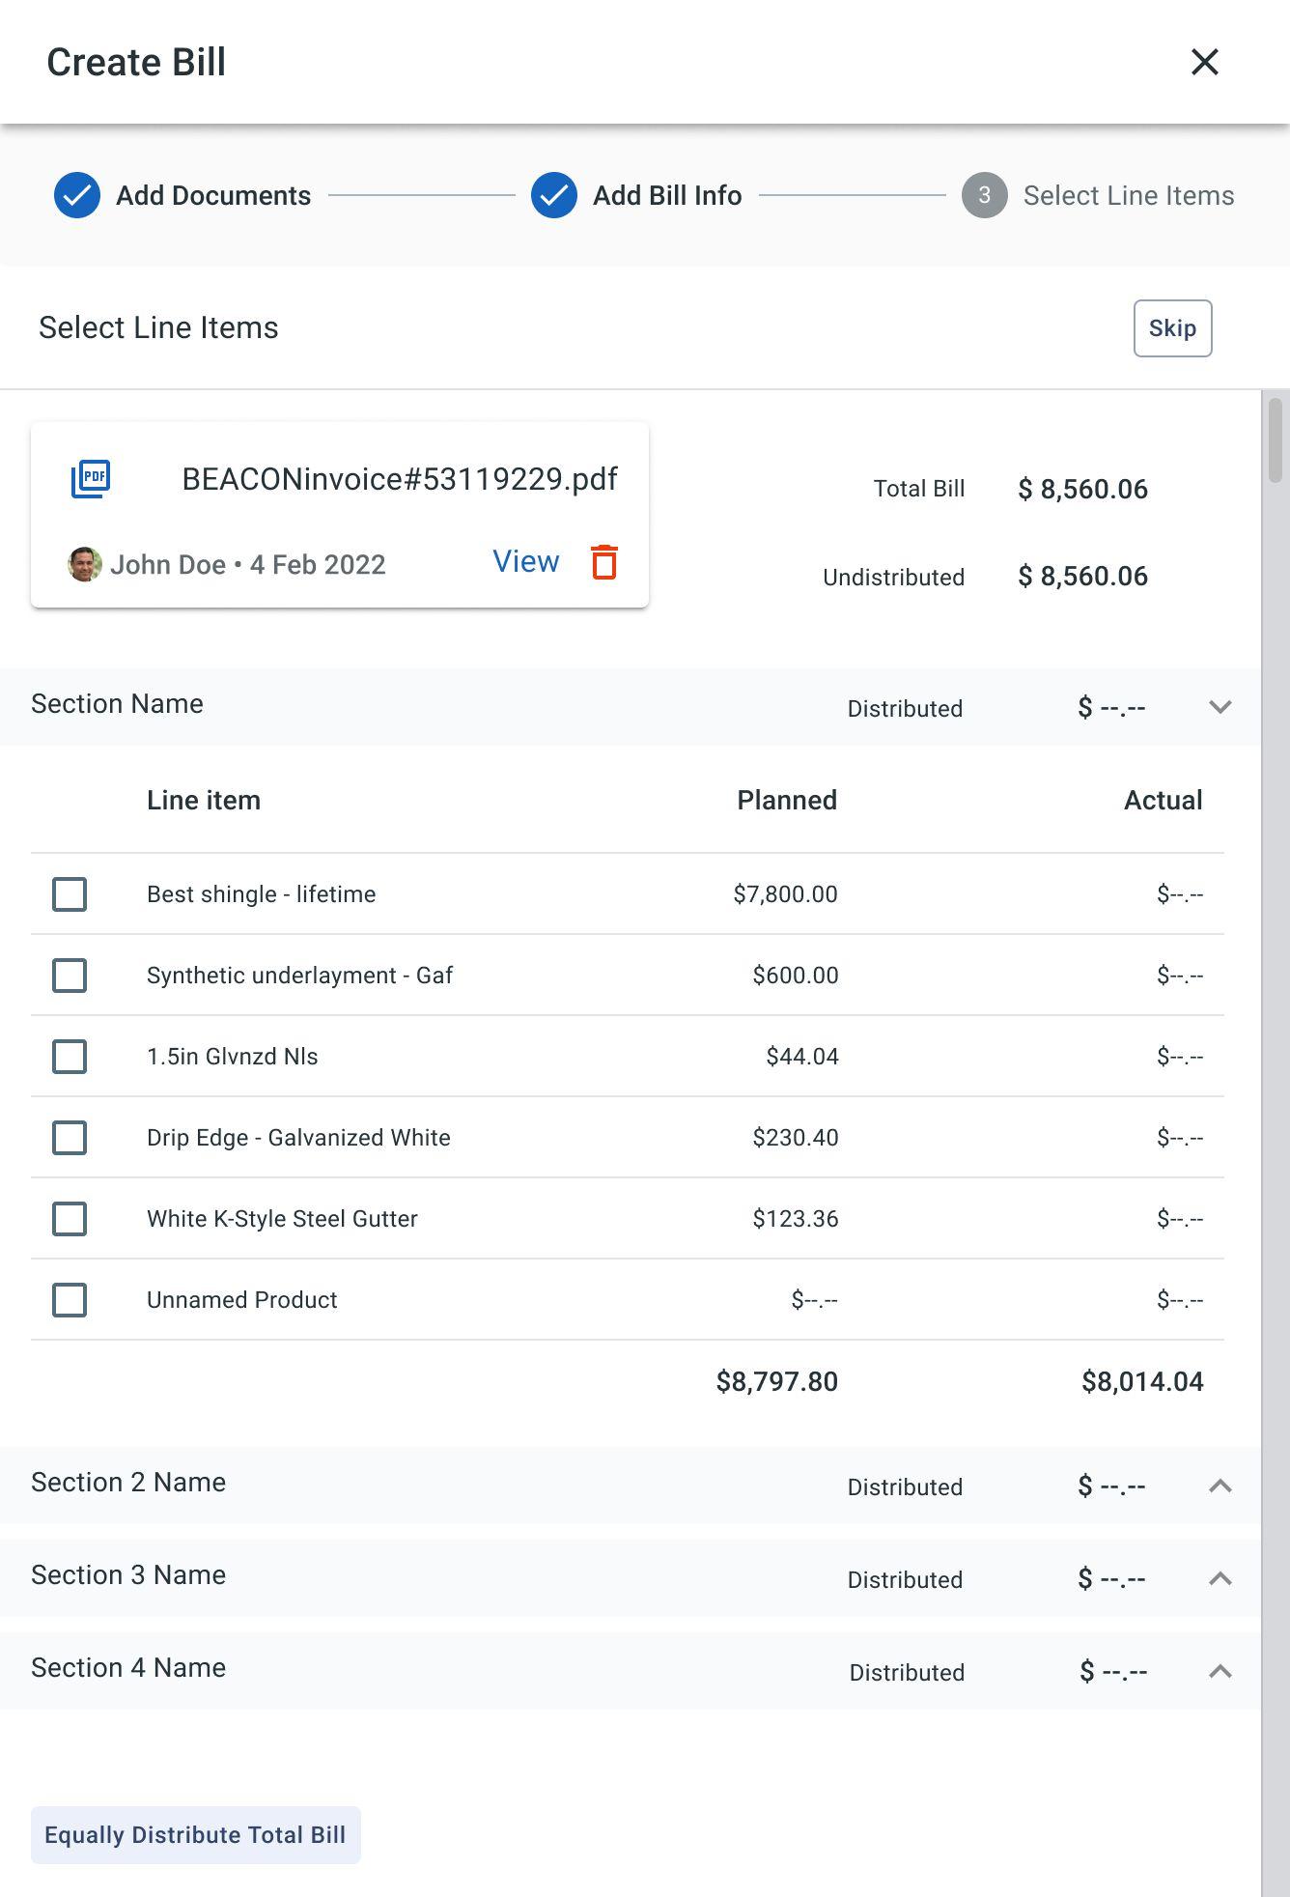The image size is (1290, 1897).
Task: Select Synthetic underlayment - Gaf checkbox
Action: click(x=70, y=976)
